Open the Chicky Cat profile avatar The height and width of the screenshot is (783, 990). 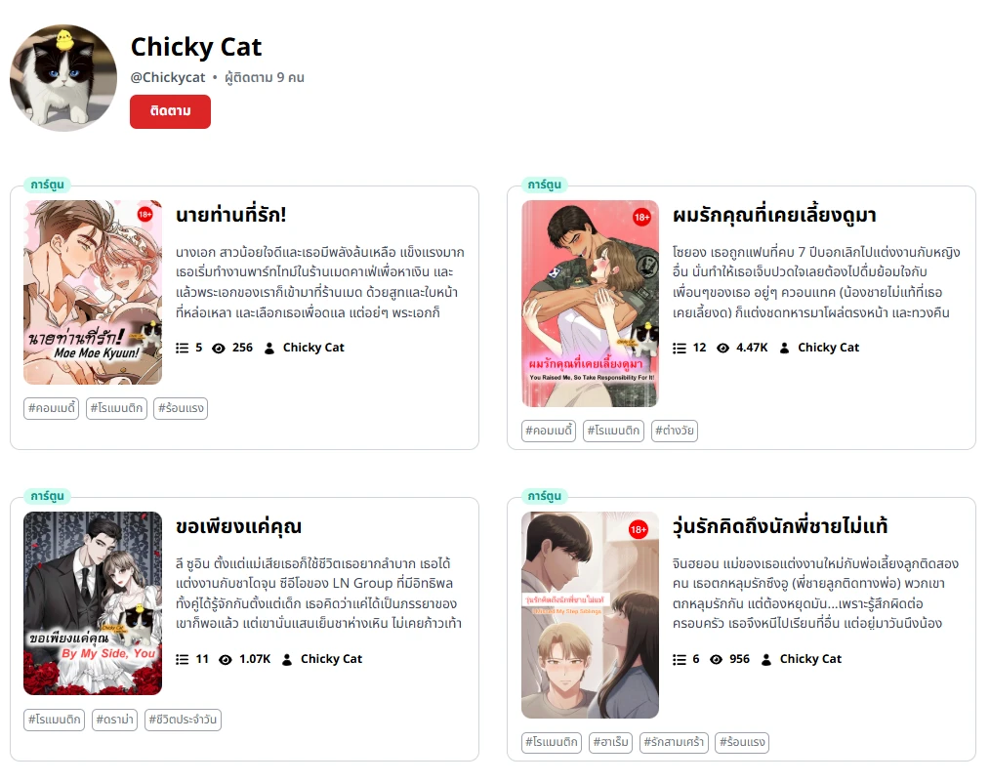coord(63,78)
